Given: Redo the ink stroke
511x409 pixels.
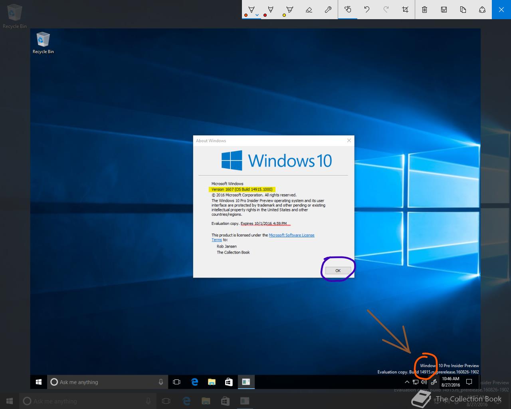Looking at the screenshot, I should pos(386,10).
